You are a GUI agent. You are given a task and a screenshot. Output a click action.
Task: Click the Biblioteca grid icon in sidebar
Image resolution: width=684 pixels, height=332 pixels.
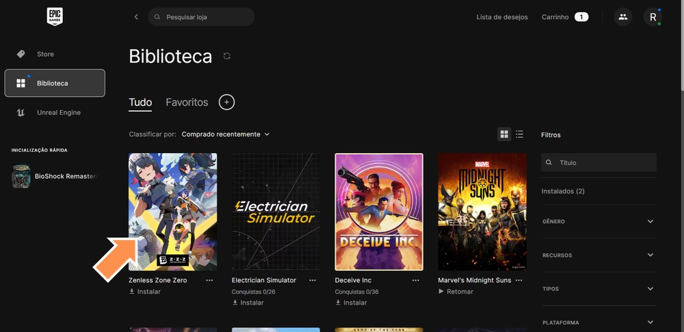(21, 83)
